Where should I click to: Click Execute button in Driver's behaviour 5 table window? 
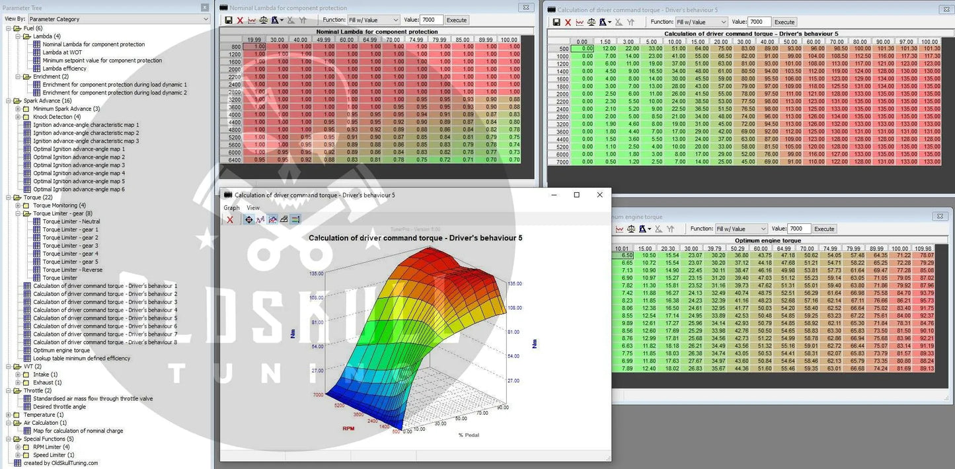784,22
